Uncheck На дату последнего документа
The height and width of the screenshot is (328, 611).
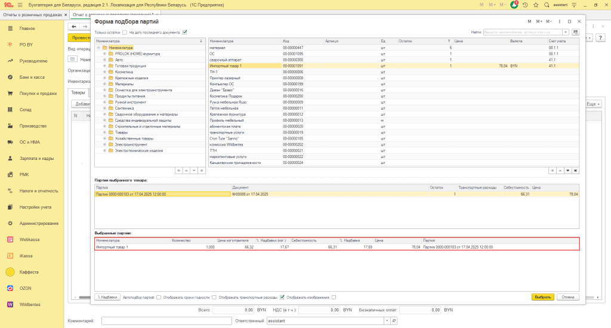(x=185, y=32)
